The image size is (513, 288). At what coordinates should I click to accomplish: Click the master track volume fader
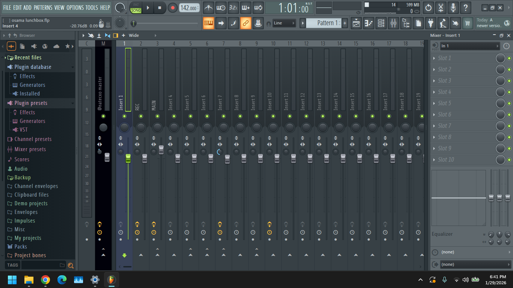tap(107, 158)
